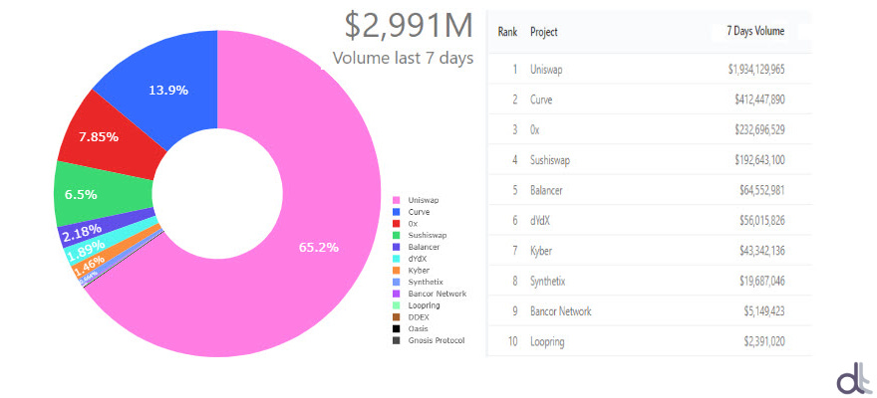Viewport: 877px width, 398px height.
Task: Open the Uniswap project row
Action: 650,70
